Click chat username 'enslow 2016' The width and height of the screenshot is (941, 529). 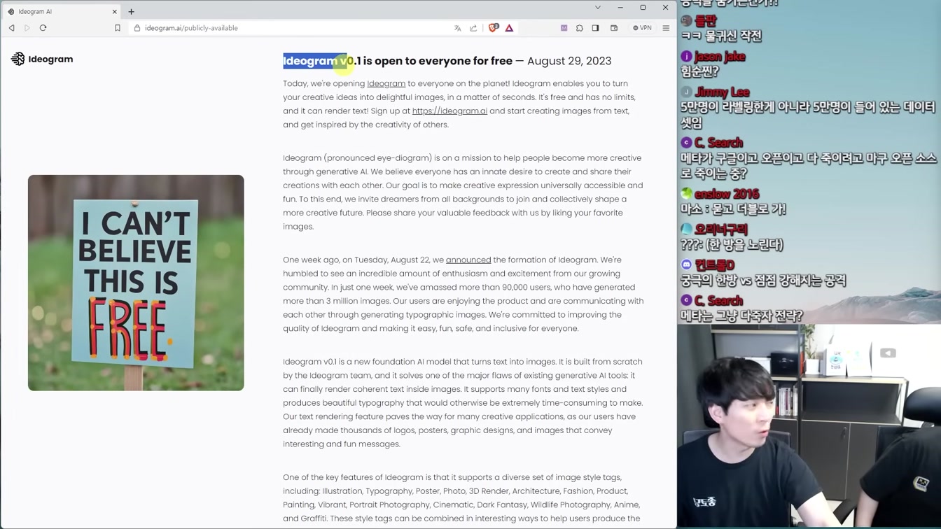[726, 194]
